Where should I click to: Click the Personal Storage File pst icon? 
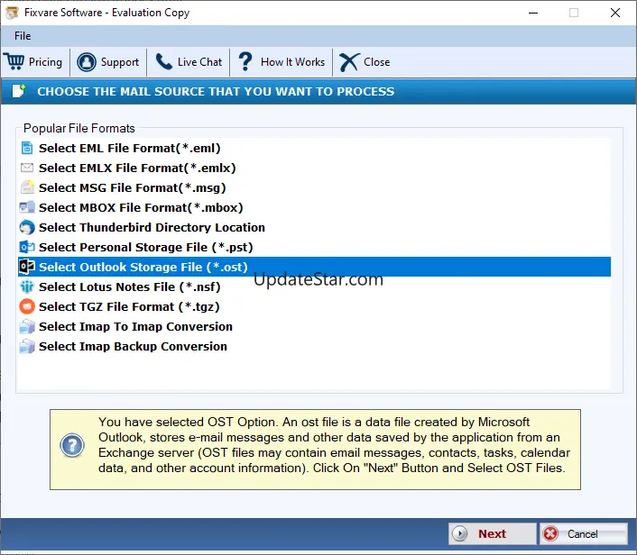(x=27, y=248)
